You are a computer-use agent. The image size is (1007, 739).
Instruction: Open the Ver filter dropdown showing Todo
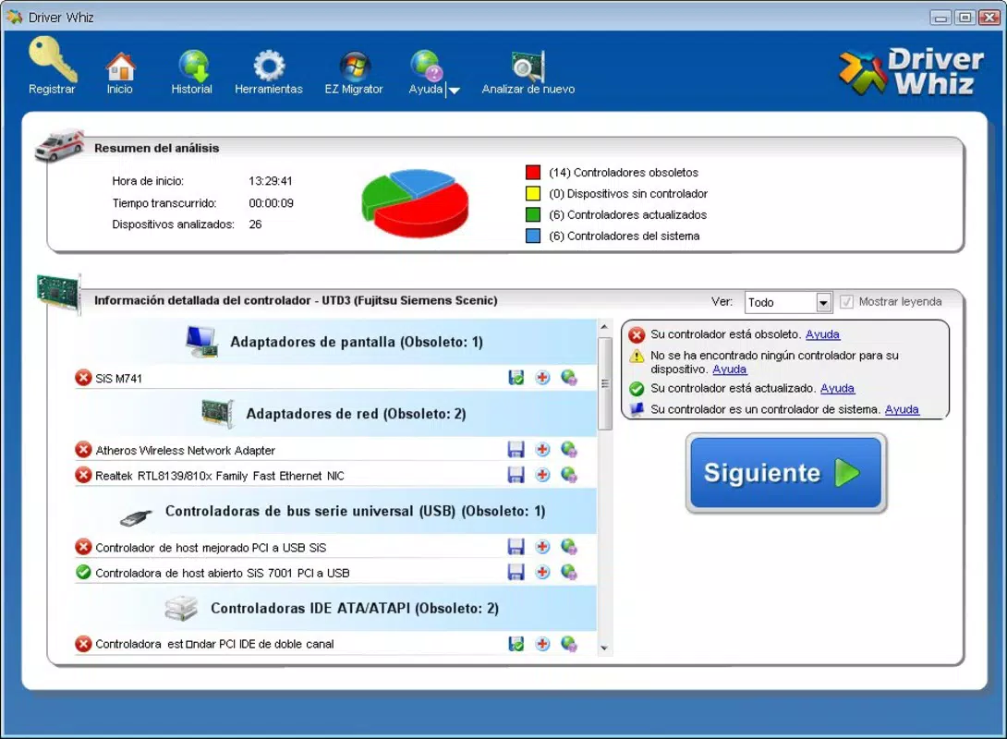[789, 302]
